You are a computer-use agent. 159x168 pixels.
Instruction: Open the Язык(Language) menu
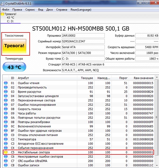click(81, 10)
